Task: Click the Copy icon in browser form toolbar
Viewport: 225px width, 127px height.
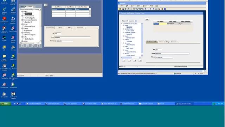Action: pos(131,9)
